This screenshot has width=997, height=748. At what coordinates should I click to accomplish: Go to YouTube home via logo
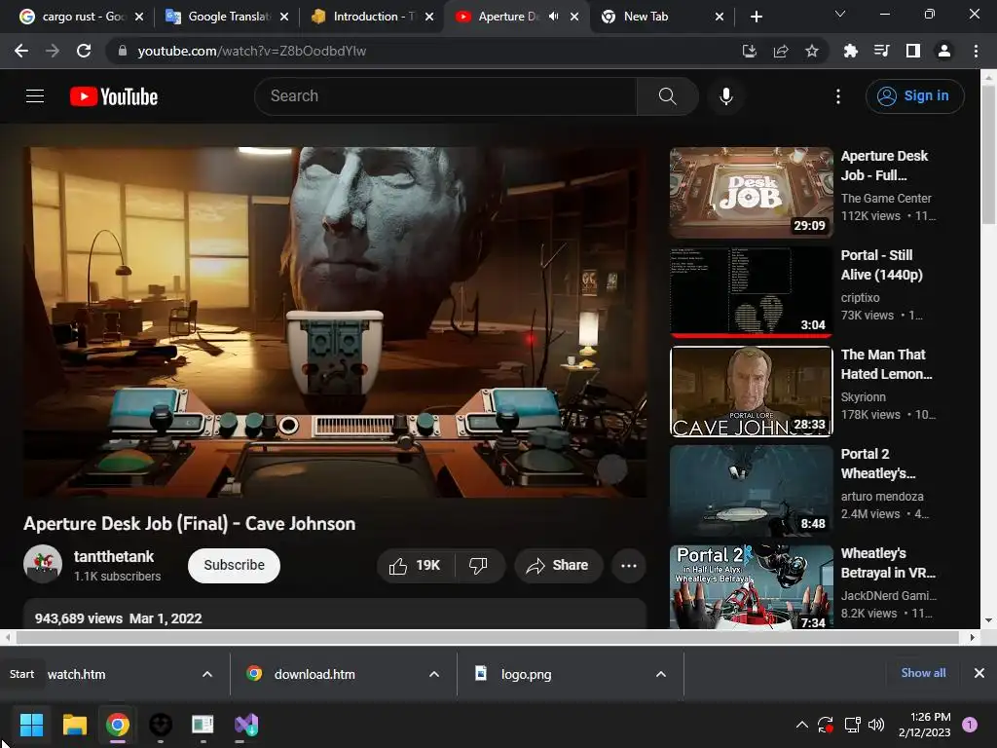(114, 96)
